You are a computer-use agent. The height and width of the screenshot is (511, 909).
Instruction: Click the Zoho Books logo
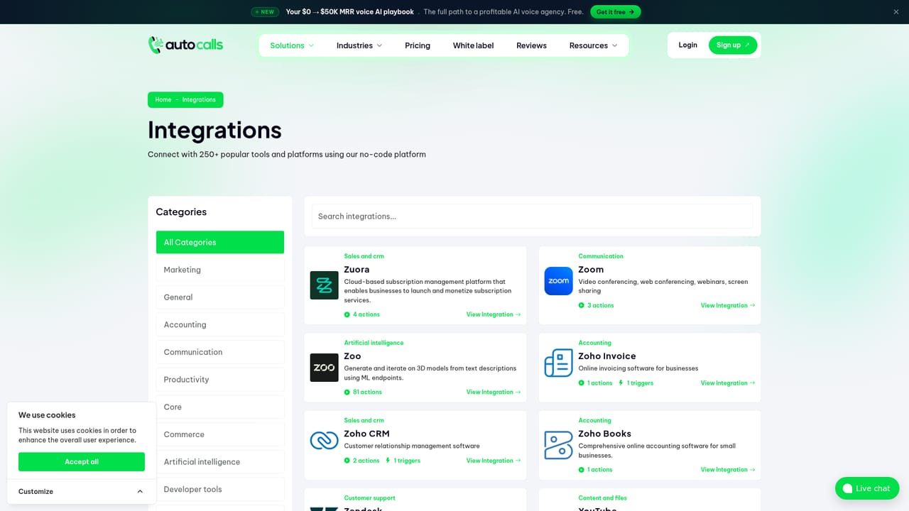click(x=558, y=445)
